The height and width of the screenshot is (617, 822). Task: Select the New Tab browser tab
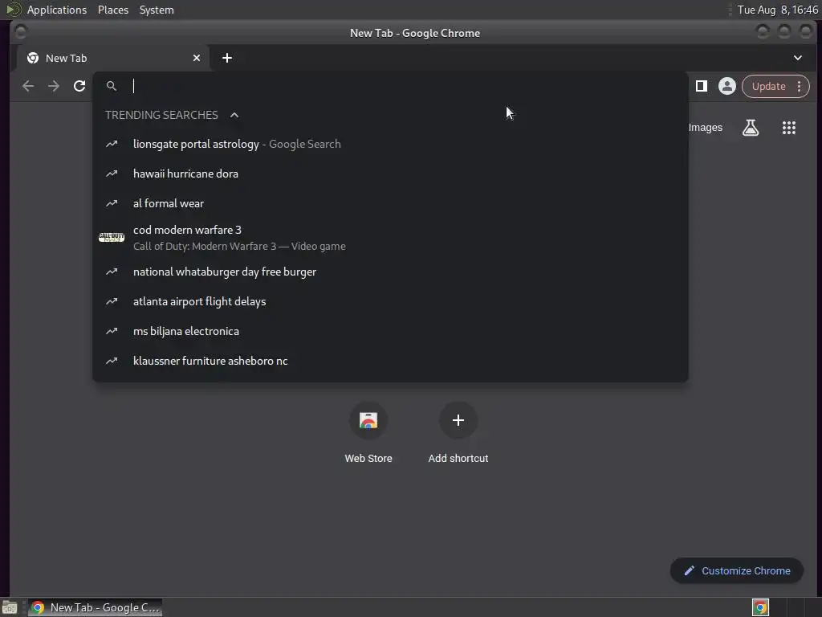[x=112, y=58]
